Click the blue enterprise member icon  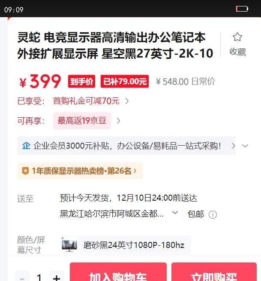[x=26, y=146]
